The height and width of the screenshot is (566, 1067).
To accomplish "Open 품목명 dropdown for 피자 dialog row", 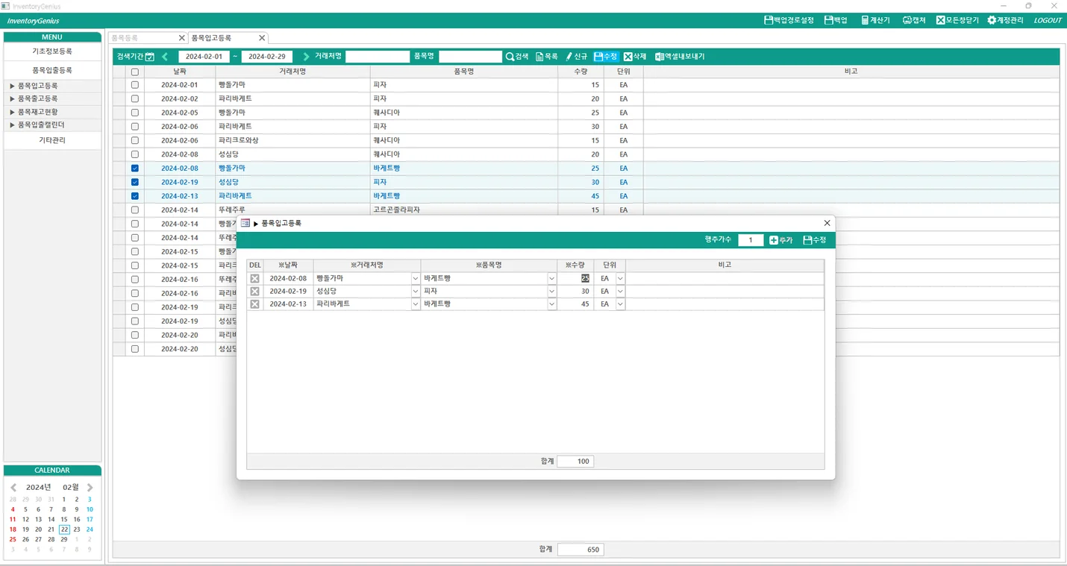I will pyautogui.click(x=552, y=292).
